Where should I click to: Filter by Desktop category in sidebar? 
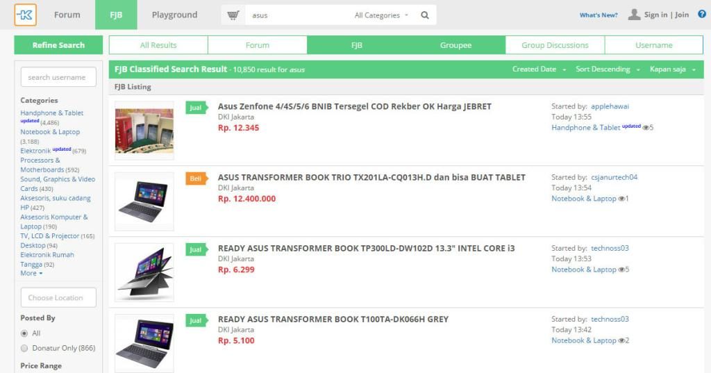tap(33, 245)
